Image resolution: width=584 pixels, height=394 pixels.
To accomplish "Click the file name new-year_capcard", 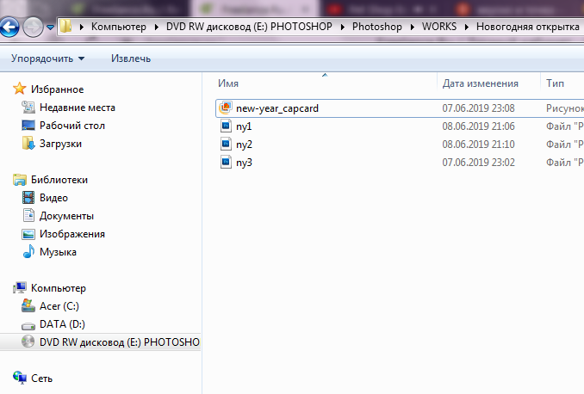I will coord(277,108).
